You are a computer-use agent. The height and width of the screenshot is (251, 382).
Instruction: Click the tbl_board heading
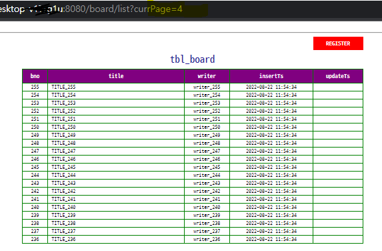(x=193, y=59)
